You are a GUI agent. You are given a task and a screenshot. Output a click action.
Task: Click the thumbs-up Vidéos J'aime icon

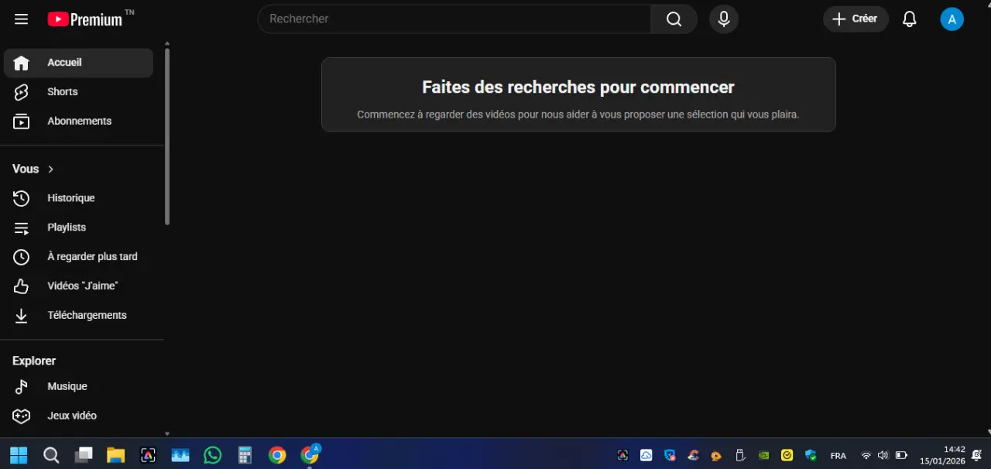pos(21,286)
